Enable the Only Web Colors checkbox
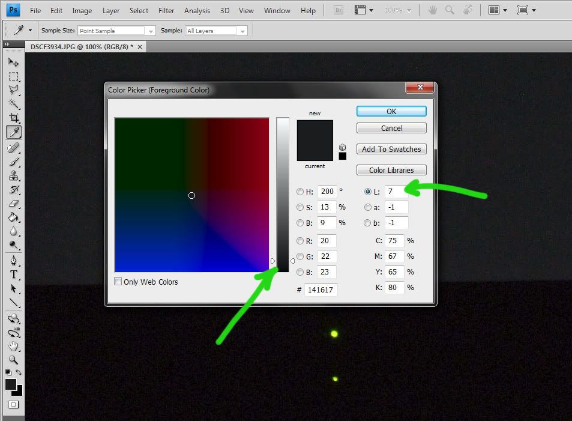The height and width of the screenshot is (421, 572). [118, 282]
